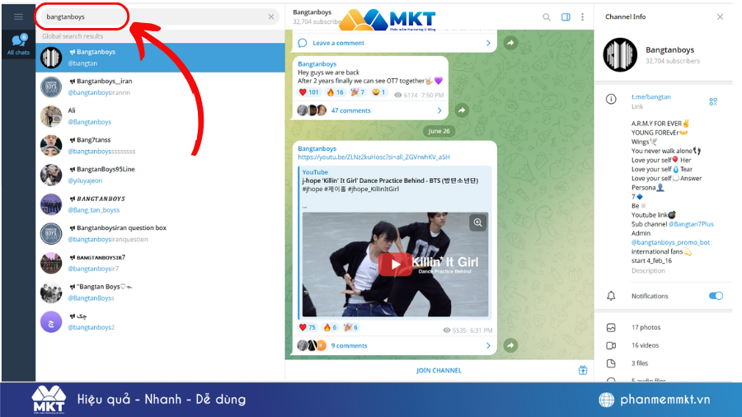Viewport: 742px width, 417px height.
Task: Show the channel QR code icon
Action: tap(713, 101)
